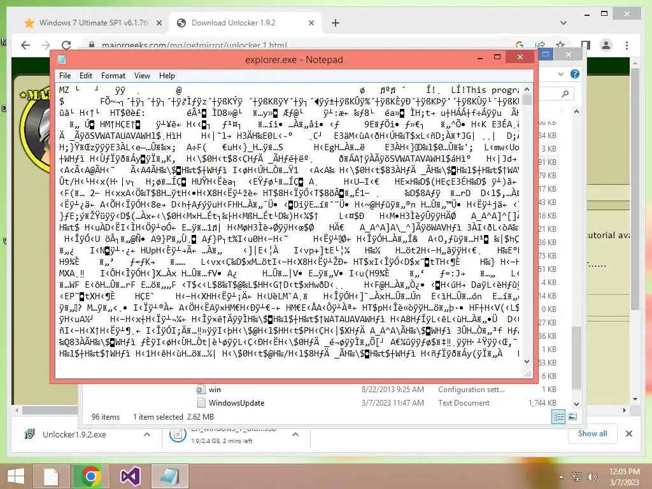
Task: Open Notepad from the taskbar
Action: 169,476
